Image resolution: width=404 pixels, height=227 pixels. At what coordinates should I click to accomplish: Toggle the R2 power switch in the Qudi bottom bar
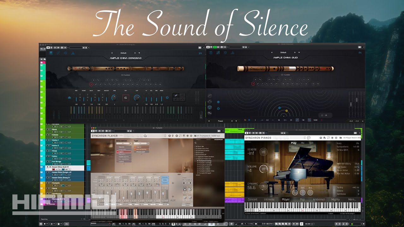pos(249,120)
